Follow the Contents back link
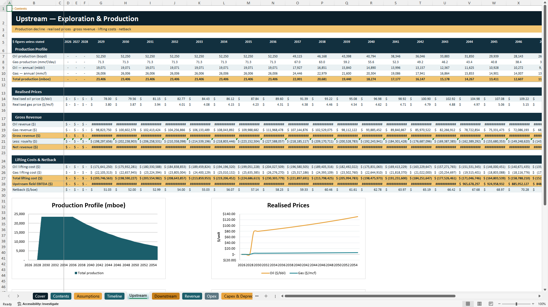The width and height of the screenshot is (548, 307). click(x=20, y=9)
